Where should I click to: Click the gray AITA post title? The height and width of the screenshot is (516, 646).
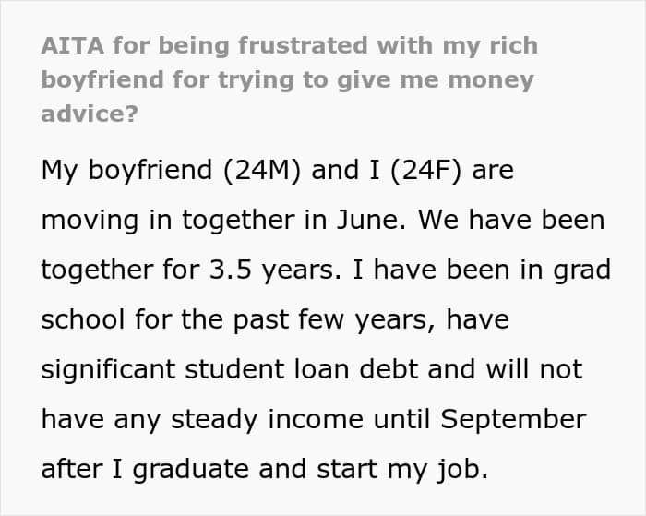tap(290, 79)
